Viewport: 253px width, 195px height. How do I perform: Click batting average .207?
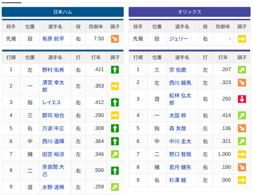(x=226, y=69)
